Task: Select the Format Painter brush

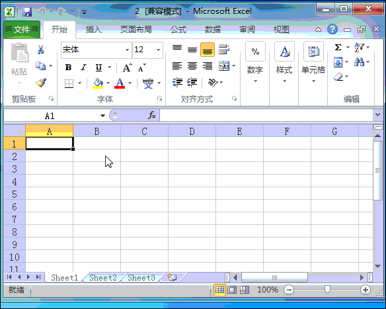Action: tap(41, 83)
